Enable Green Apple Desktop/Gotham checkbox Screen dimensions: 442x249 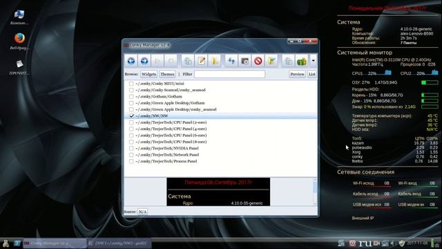pyautogui.click(x=131, y=103)
